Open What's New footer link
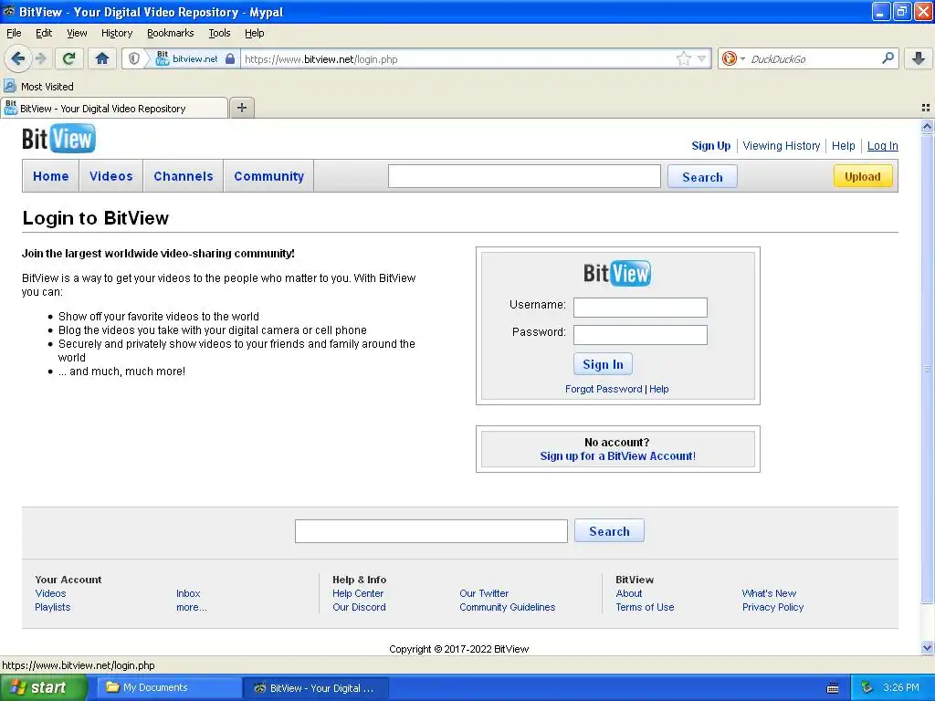The image size is (935, 701). point(769,593)
